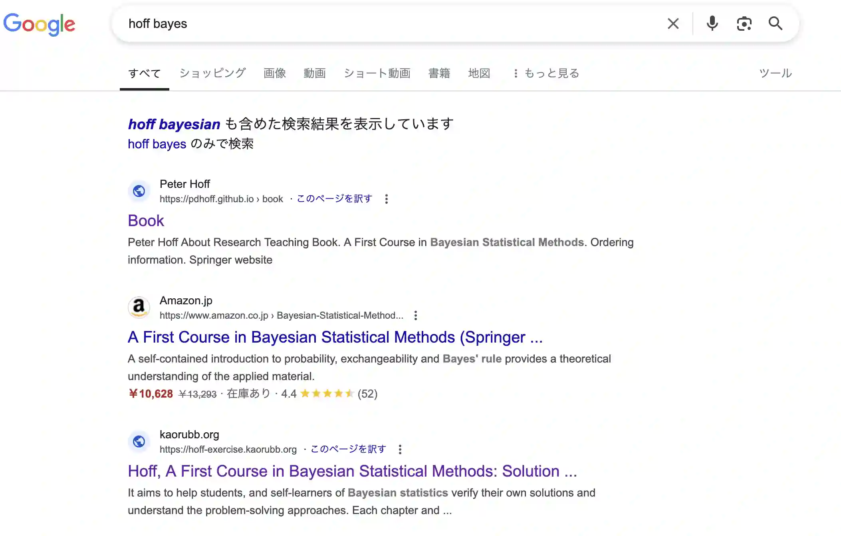Click the Amazon favicon icon

[139, 307]
